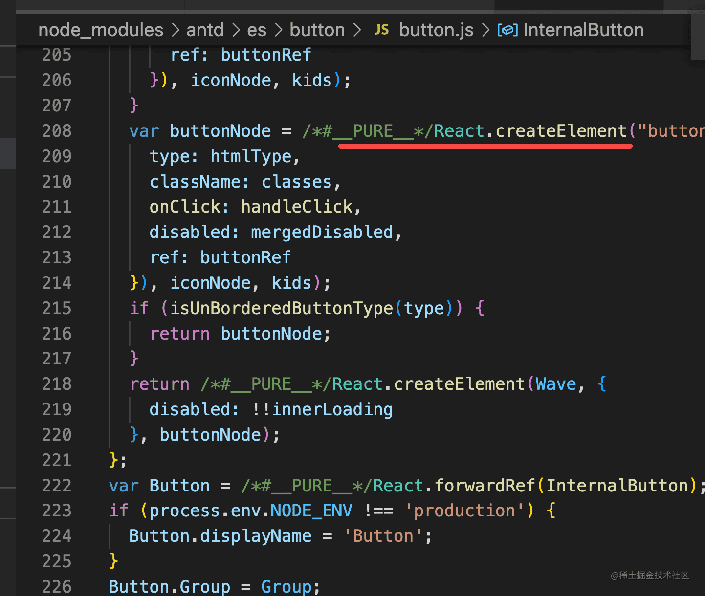This screenshot has height=596, width=705.
Task: Select the antd breadcrumb segment
Action: (x=205, y=30)
